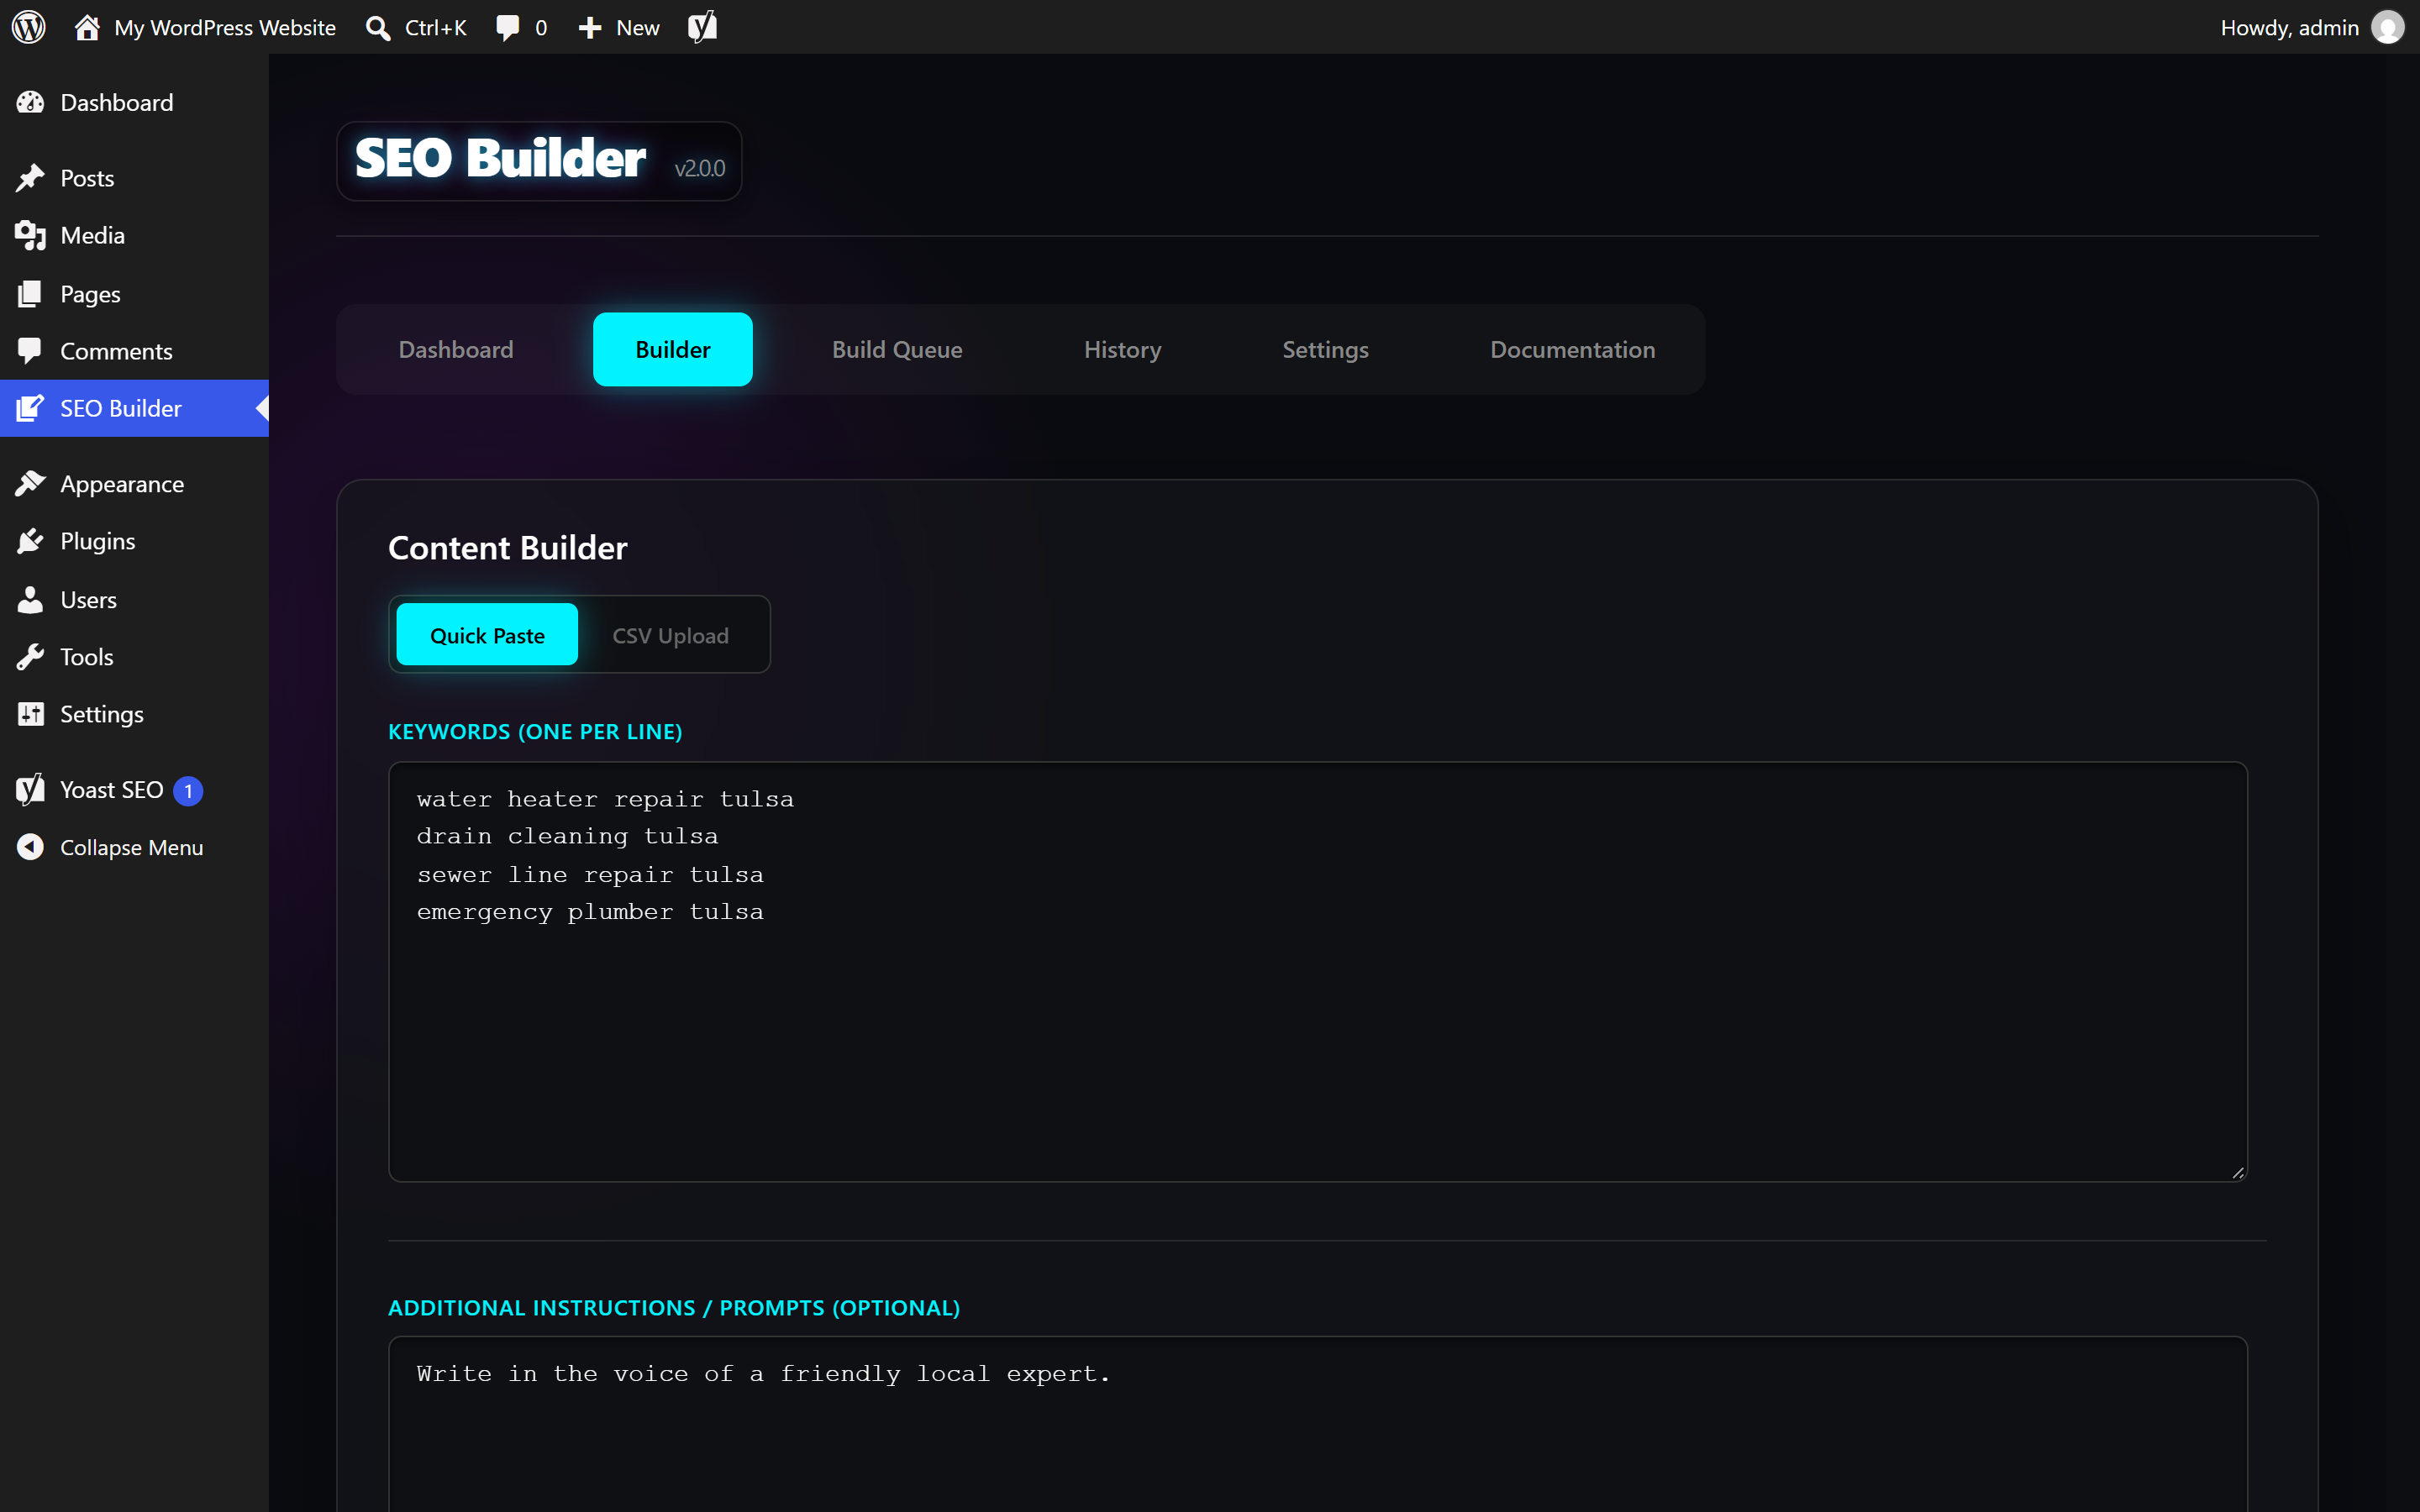The image size is (2420, 1512).
Task: Click the home icon beside My WordPress Website
Action: [87, 27]
